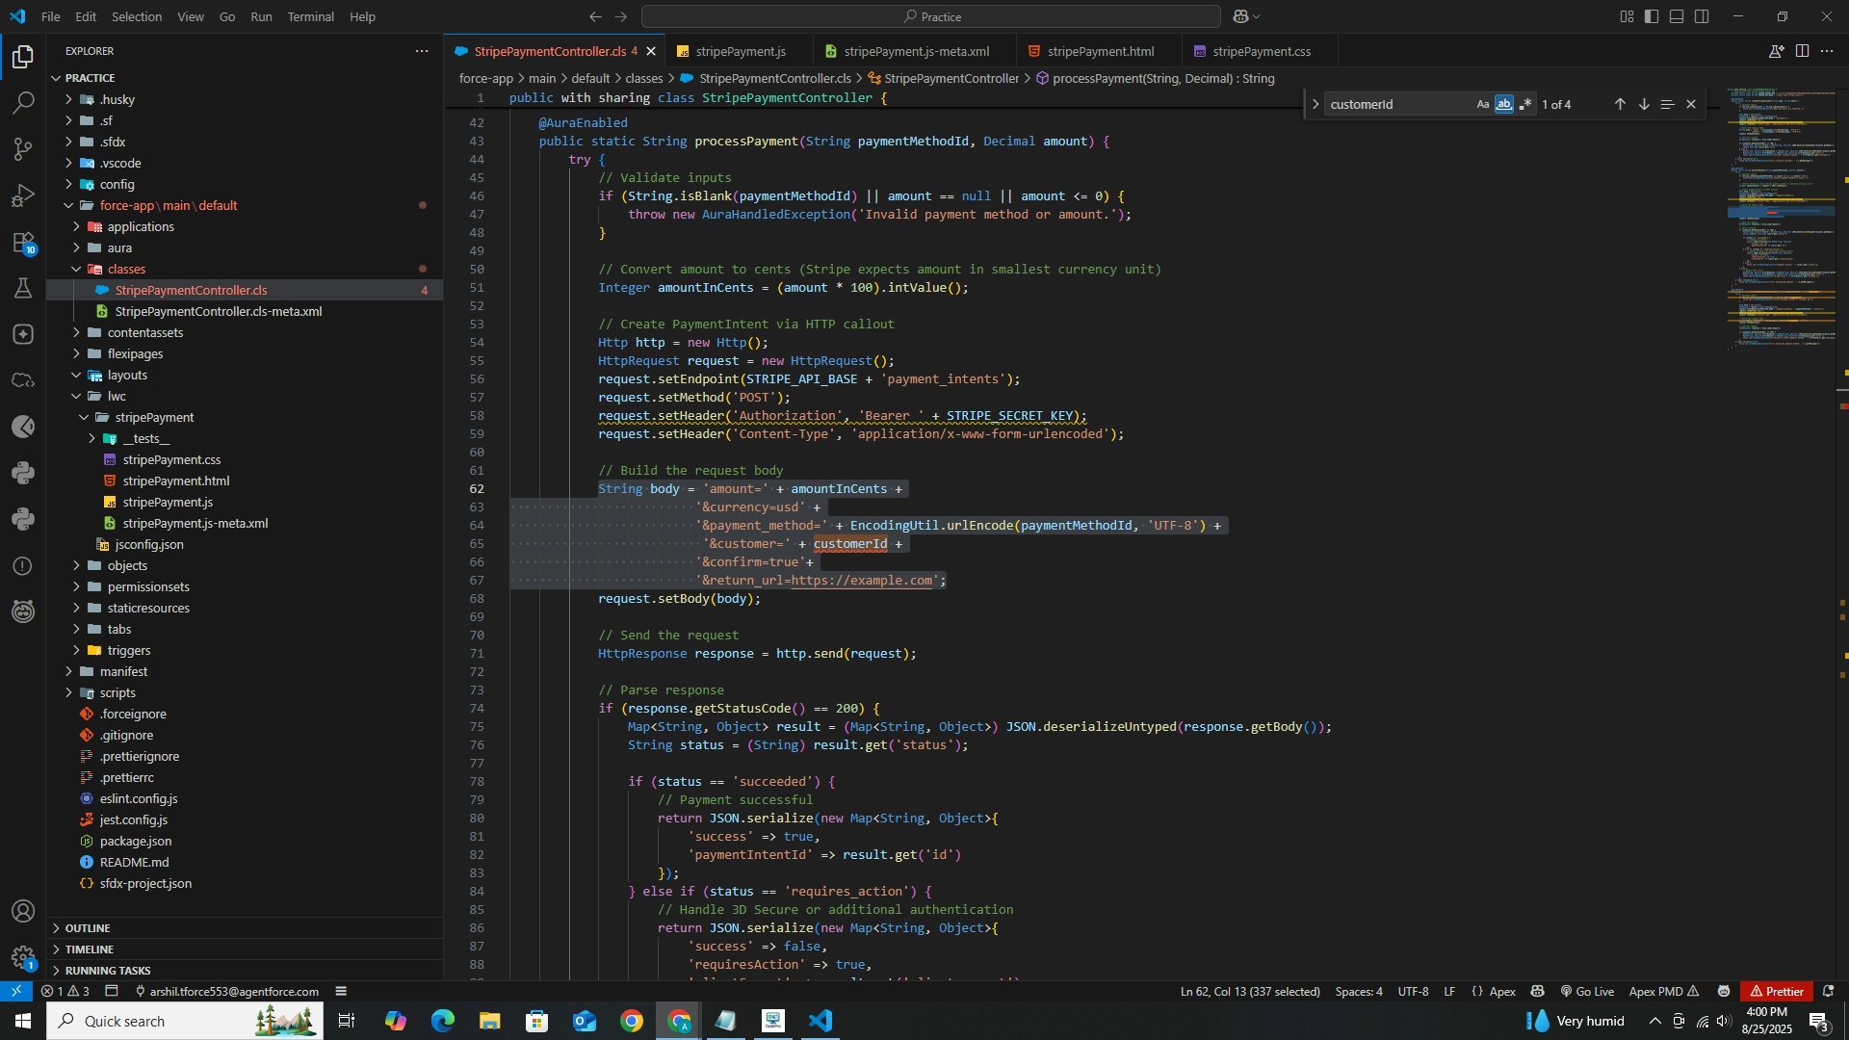
Task: Open the Terminal menu
Action: [x=310, y=16]
